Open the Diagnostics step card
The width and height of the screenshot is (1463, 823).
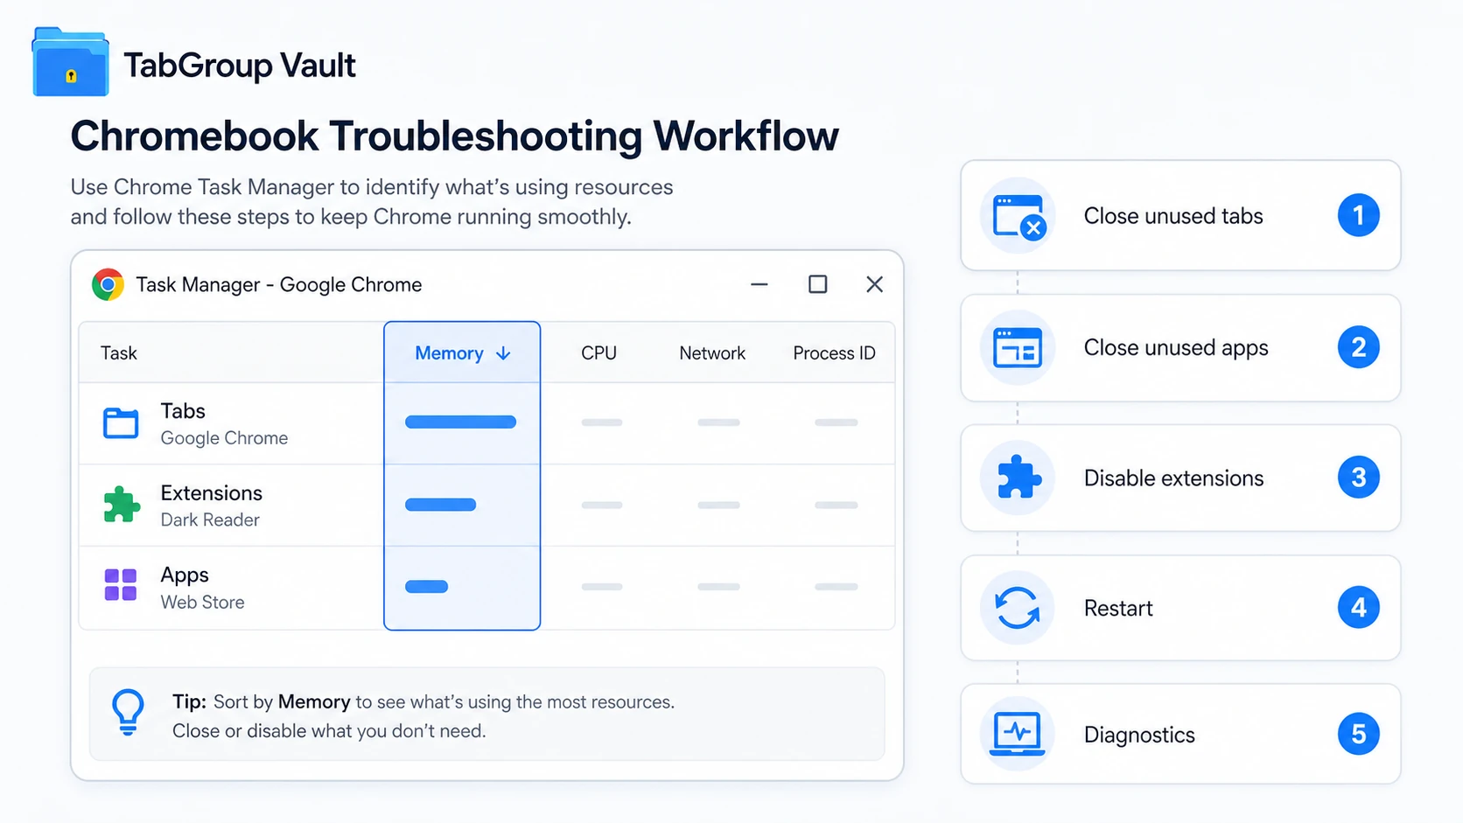1180,734
